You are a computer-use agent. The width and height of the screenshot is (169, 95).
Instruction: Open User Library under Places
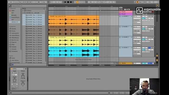coord(15,60)
